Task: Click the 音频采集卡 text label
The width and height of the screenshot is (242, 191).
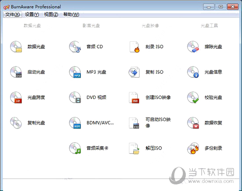Action: click(x=97, y=148)
